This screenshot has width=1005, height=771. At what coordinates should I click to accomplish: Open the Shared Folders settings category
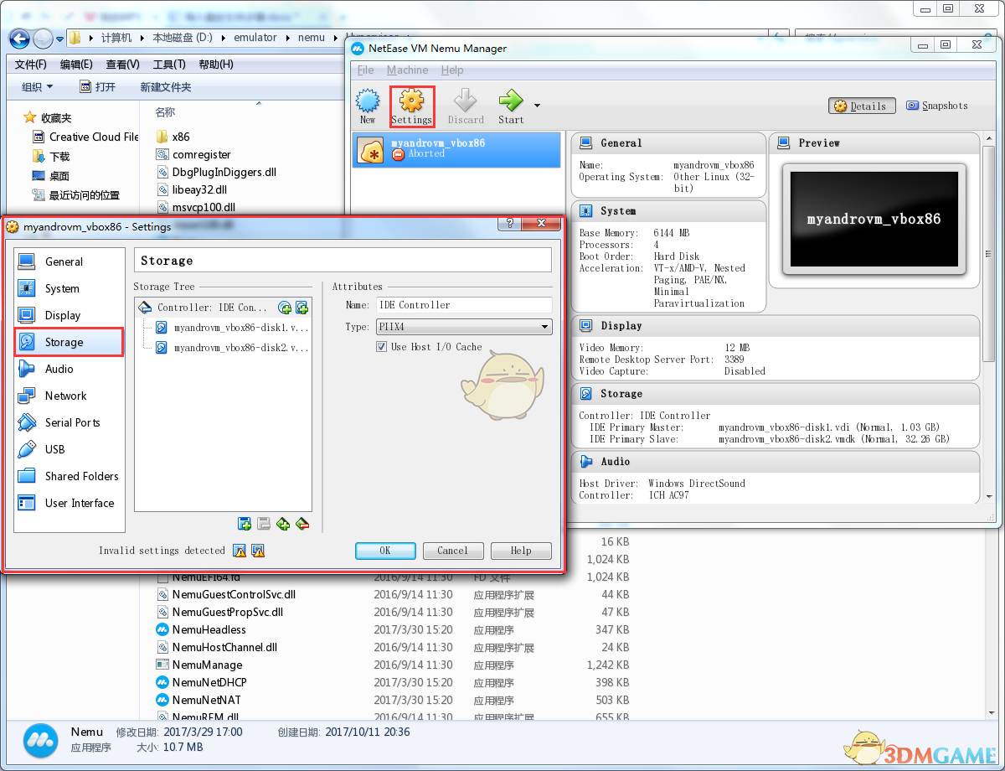click(x=70, y=476)
